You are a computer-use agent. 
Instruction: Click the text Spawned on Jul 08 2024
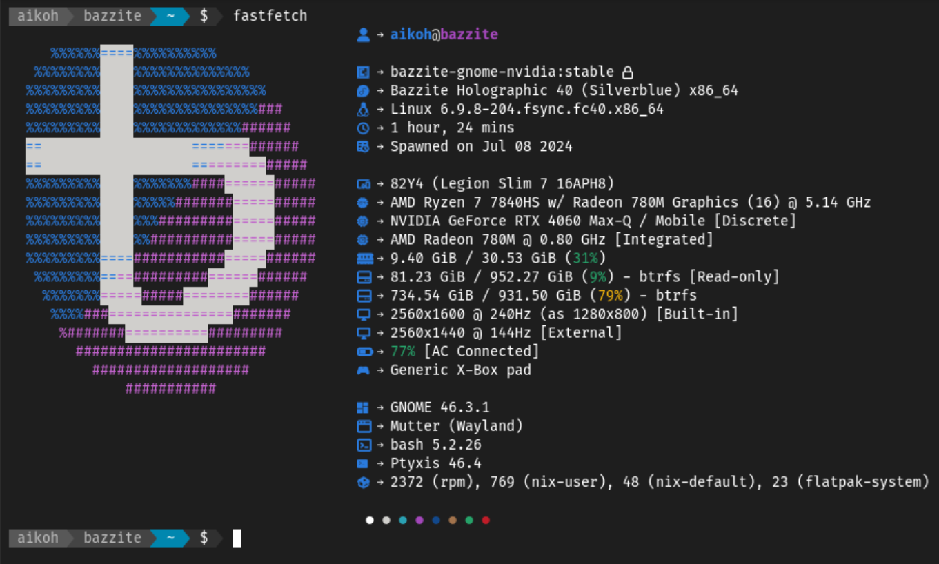(x=482, y=146)
